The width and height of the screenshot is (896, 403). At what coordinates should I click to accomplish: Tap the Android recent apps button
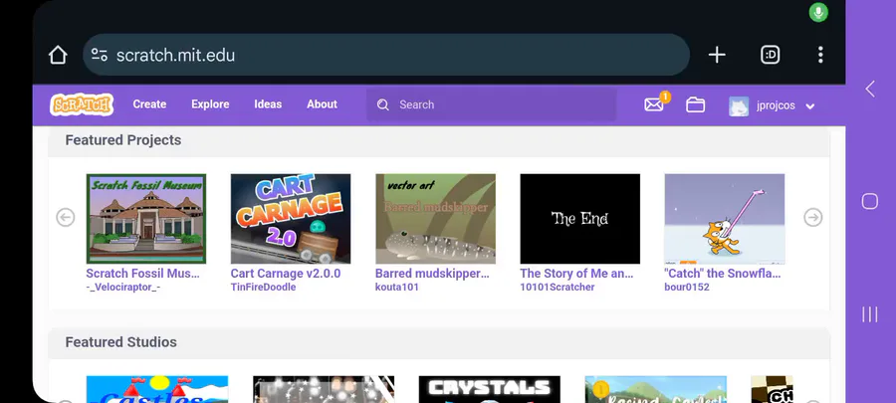(870, 314)
